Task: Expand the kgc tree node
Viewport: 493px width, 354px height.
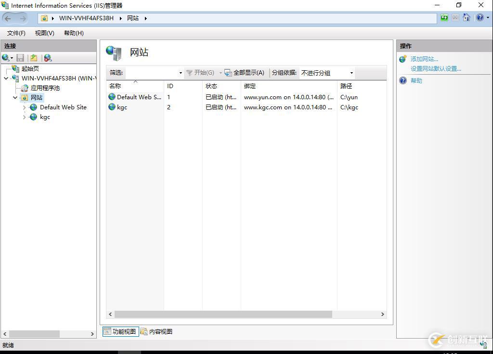Action: point(25,118)
